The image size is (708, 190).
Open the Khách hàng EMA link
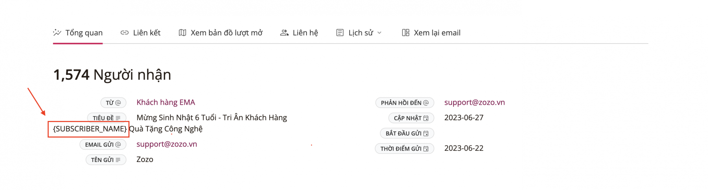pyautogui.click(x=166, y=102)
